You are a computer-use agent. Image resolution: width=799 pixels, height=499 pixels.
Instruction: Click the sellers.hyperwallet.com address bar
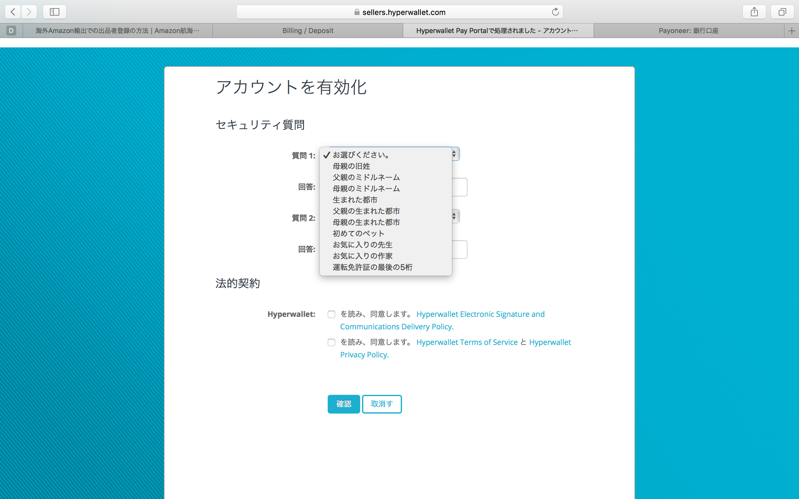(x=399, y=12)
